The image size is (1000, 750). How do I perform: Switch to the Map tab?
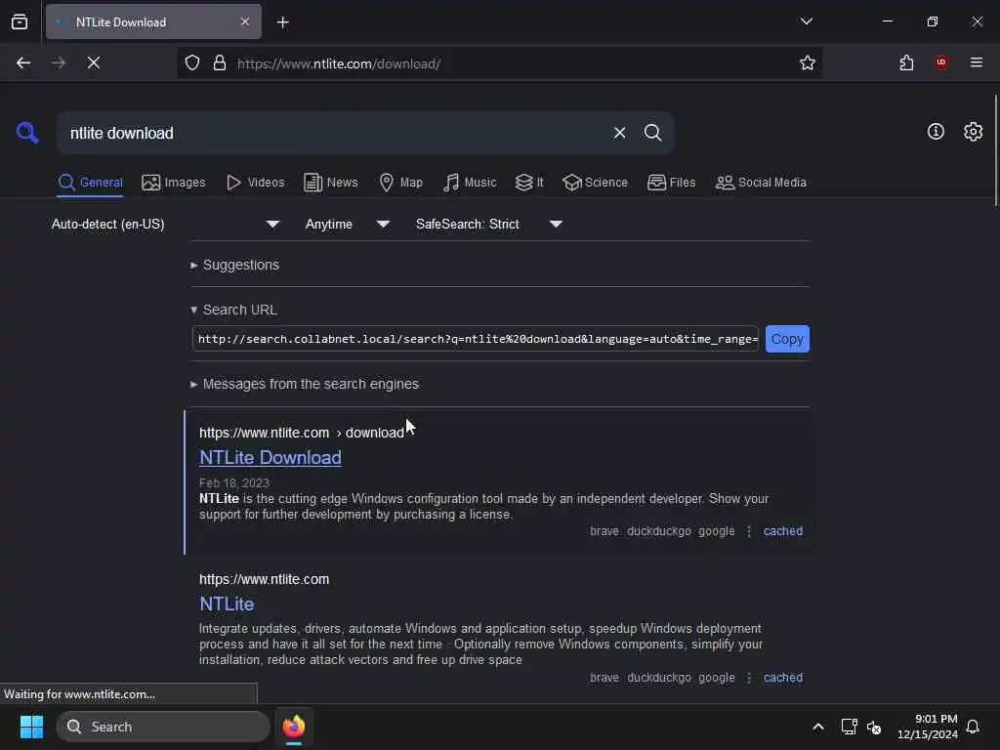(401, 183)
